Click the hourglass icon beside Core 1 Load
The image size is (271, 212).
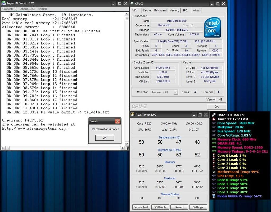214,160
